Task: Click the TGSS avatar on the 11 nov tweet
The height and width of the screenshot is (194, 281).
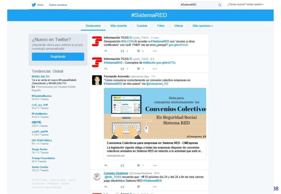Action: [x=97, y=41]
